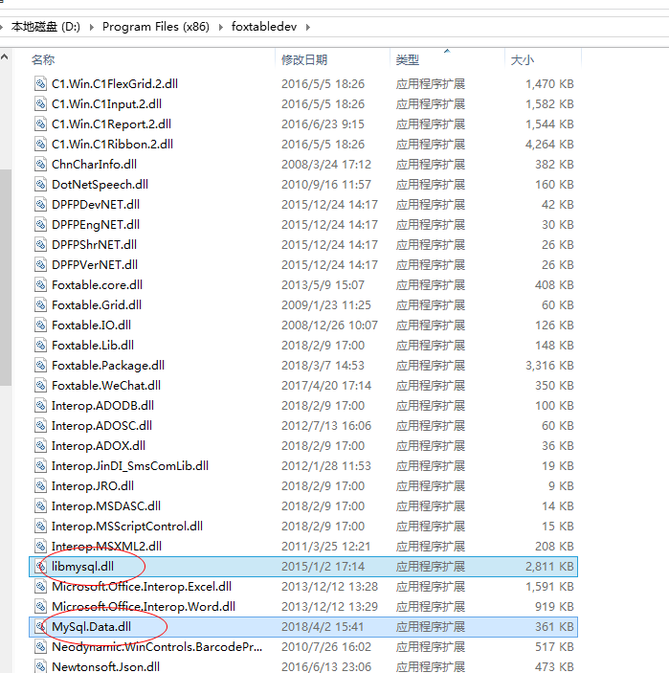Select the MySql.Data.dll file name
The image size is (669, 673).
click(92, 627)
